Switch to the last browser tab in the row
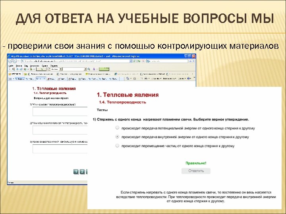286x214 pixels. point(114,79)
